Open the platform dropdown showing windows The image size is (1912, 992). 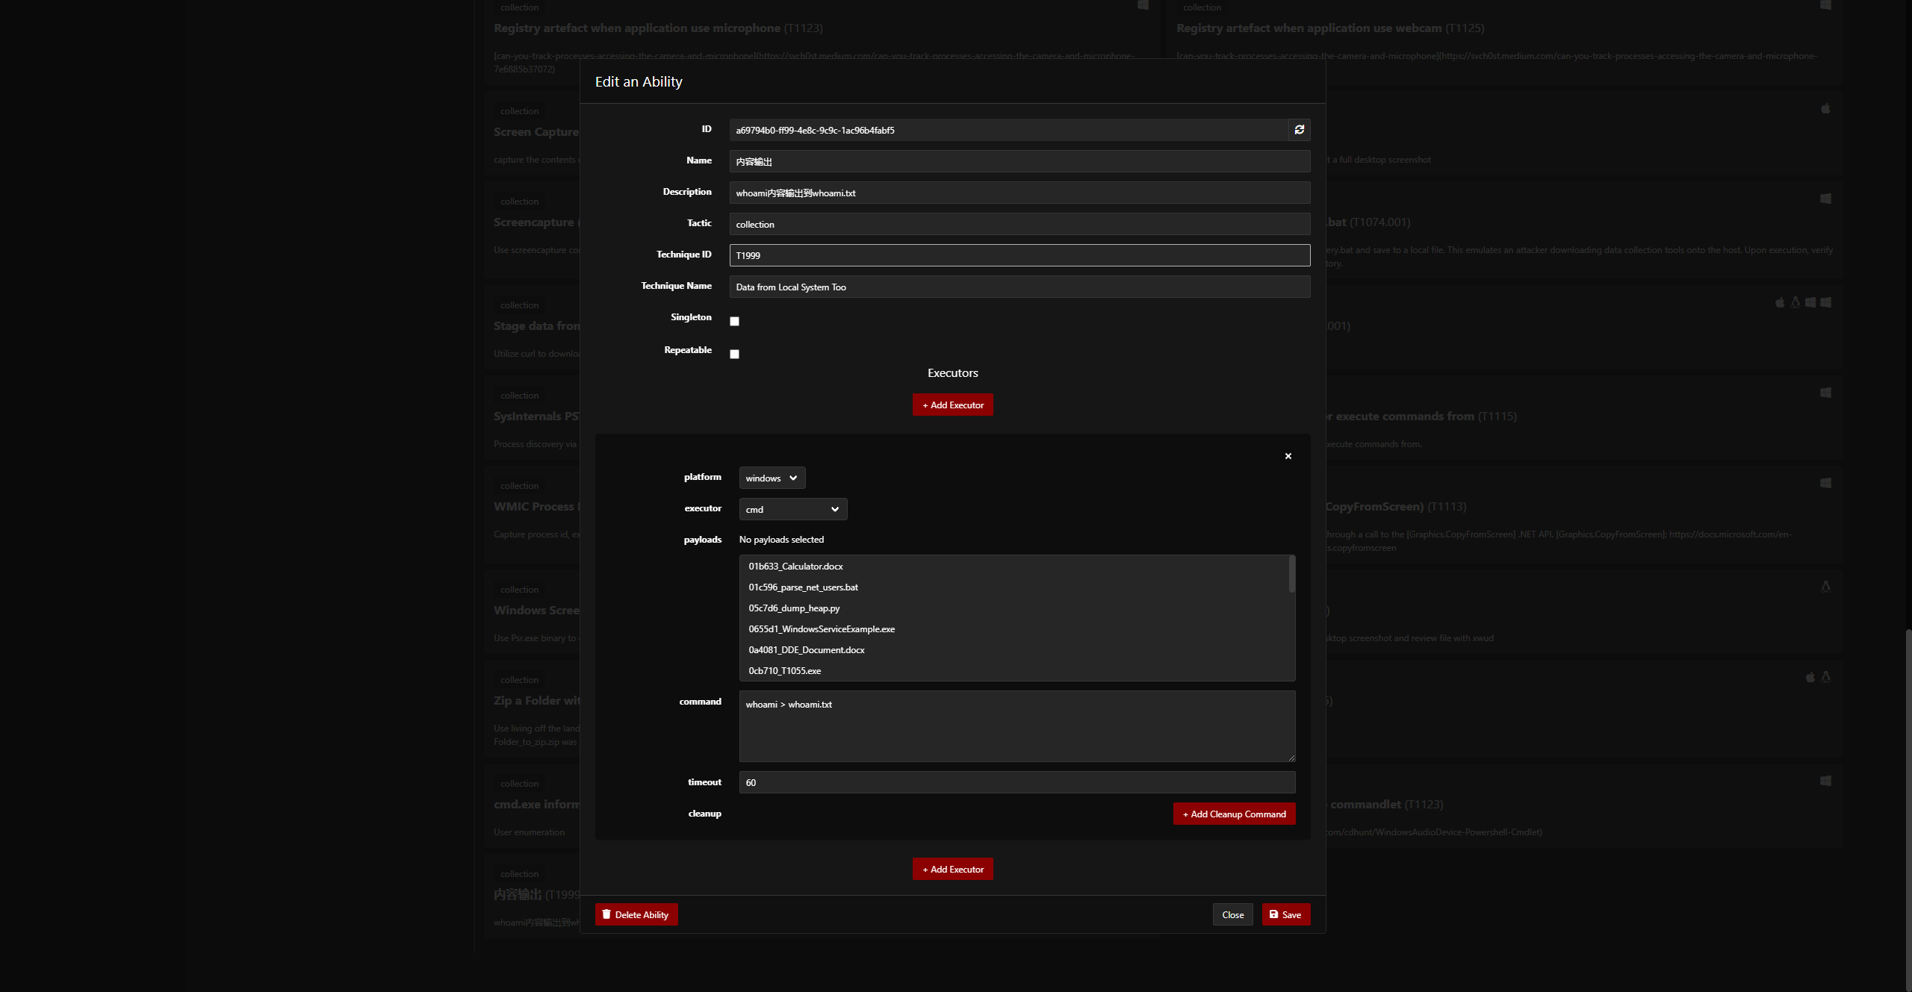pyautogui.click(x=771, y=478)
